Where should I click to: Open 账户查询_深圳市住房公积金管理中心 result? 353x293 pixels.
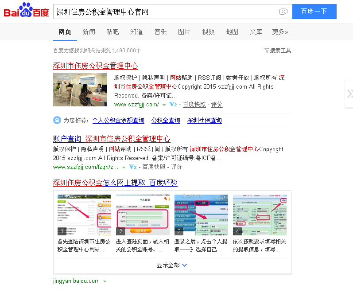[112, 139]
